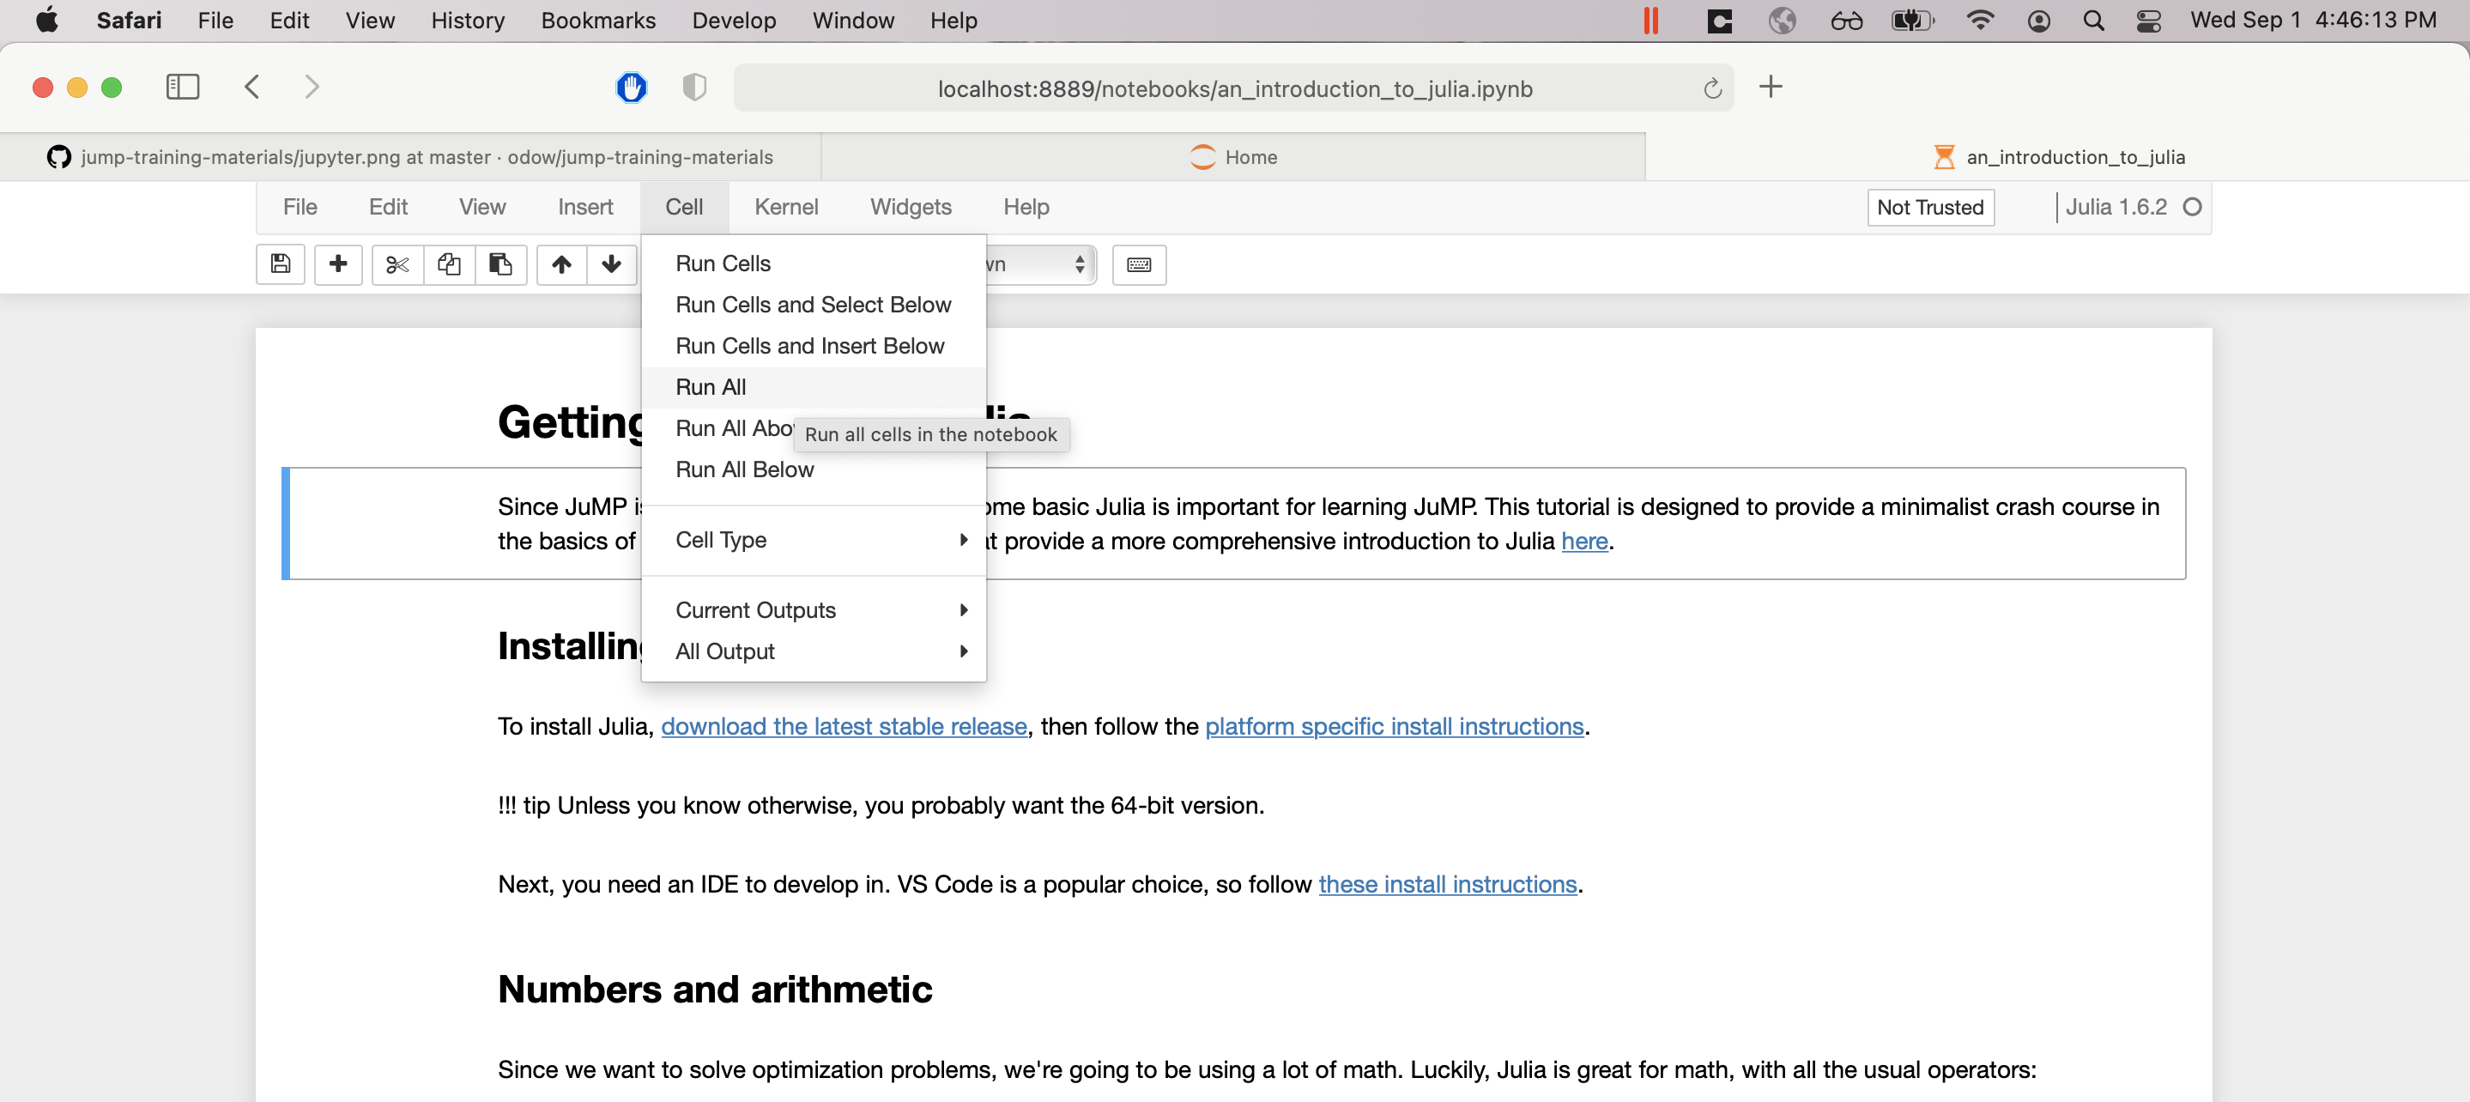Viewport: 2470px width, 1102px height.
Task: Click the save notebook floppy disk icon
Action: pos(280,263)
